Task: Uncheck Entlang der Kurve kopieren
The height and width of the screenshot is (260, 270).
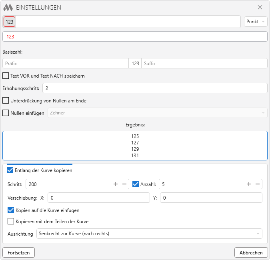Action: (x=10, y=170)
